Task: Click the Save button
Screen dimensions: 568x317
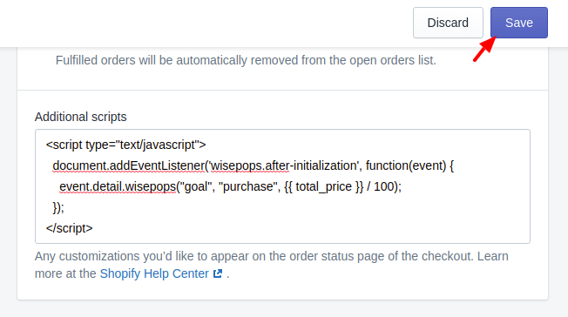Action: (x=518, y=23)
